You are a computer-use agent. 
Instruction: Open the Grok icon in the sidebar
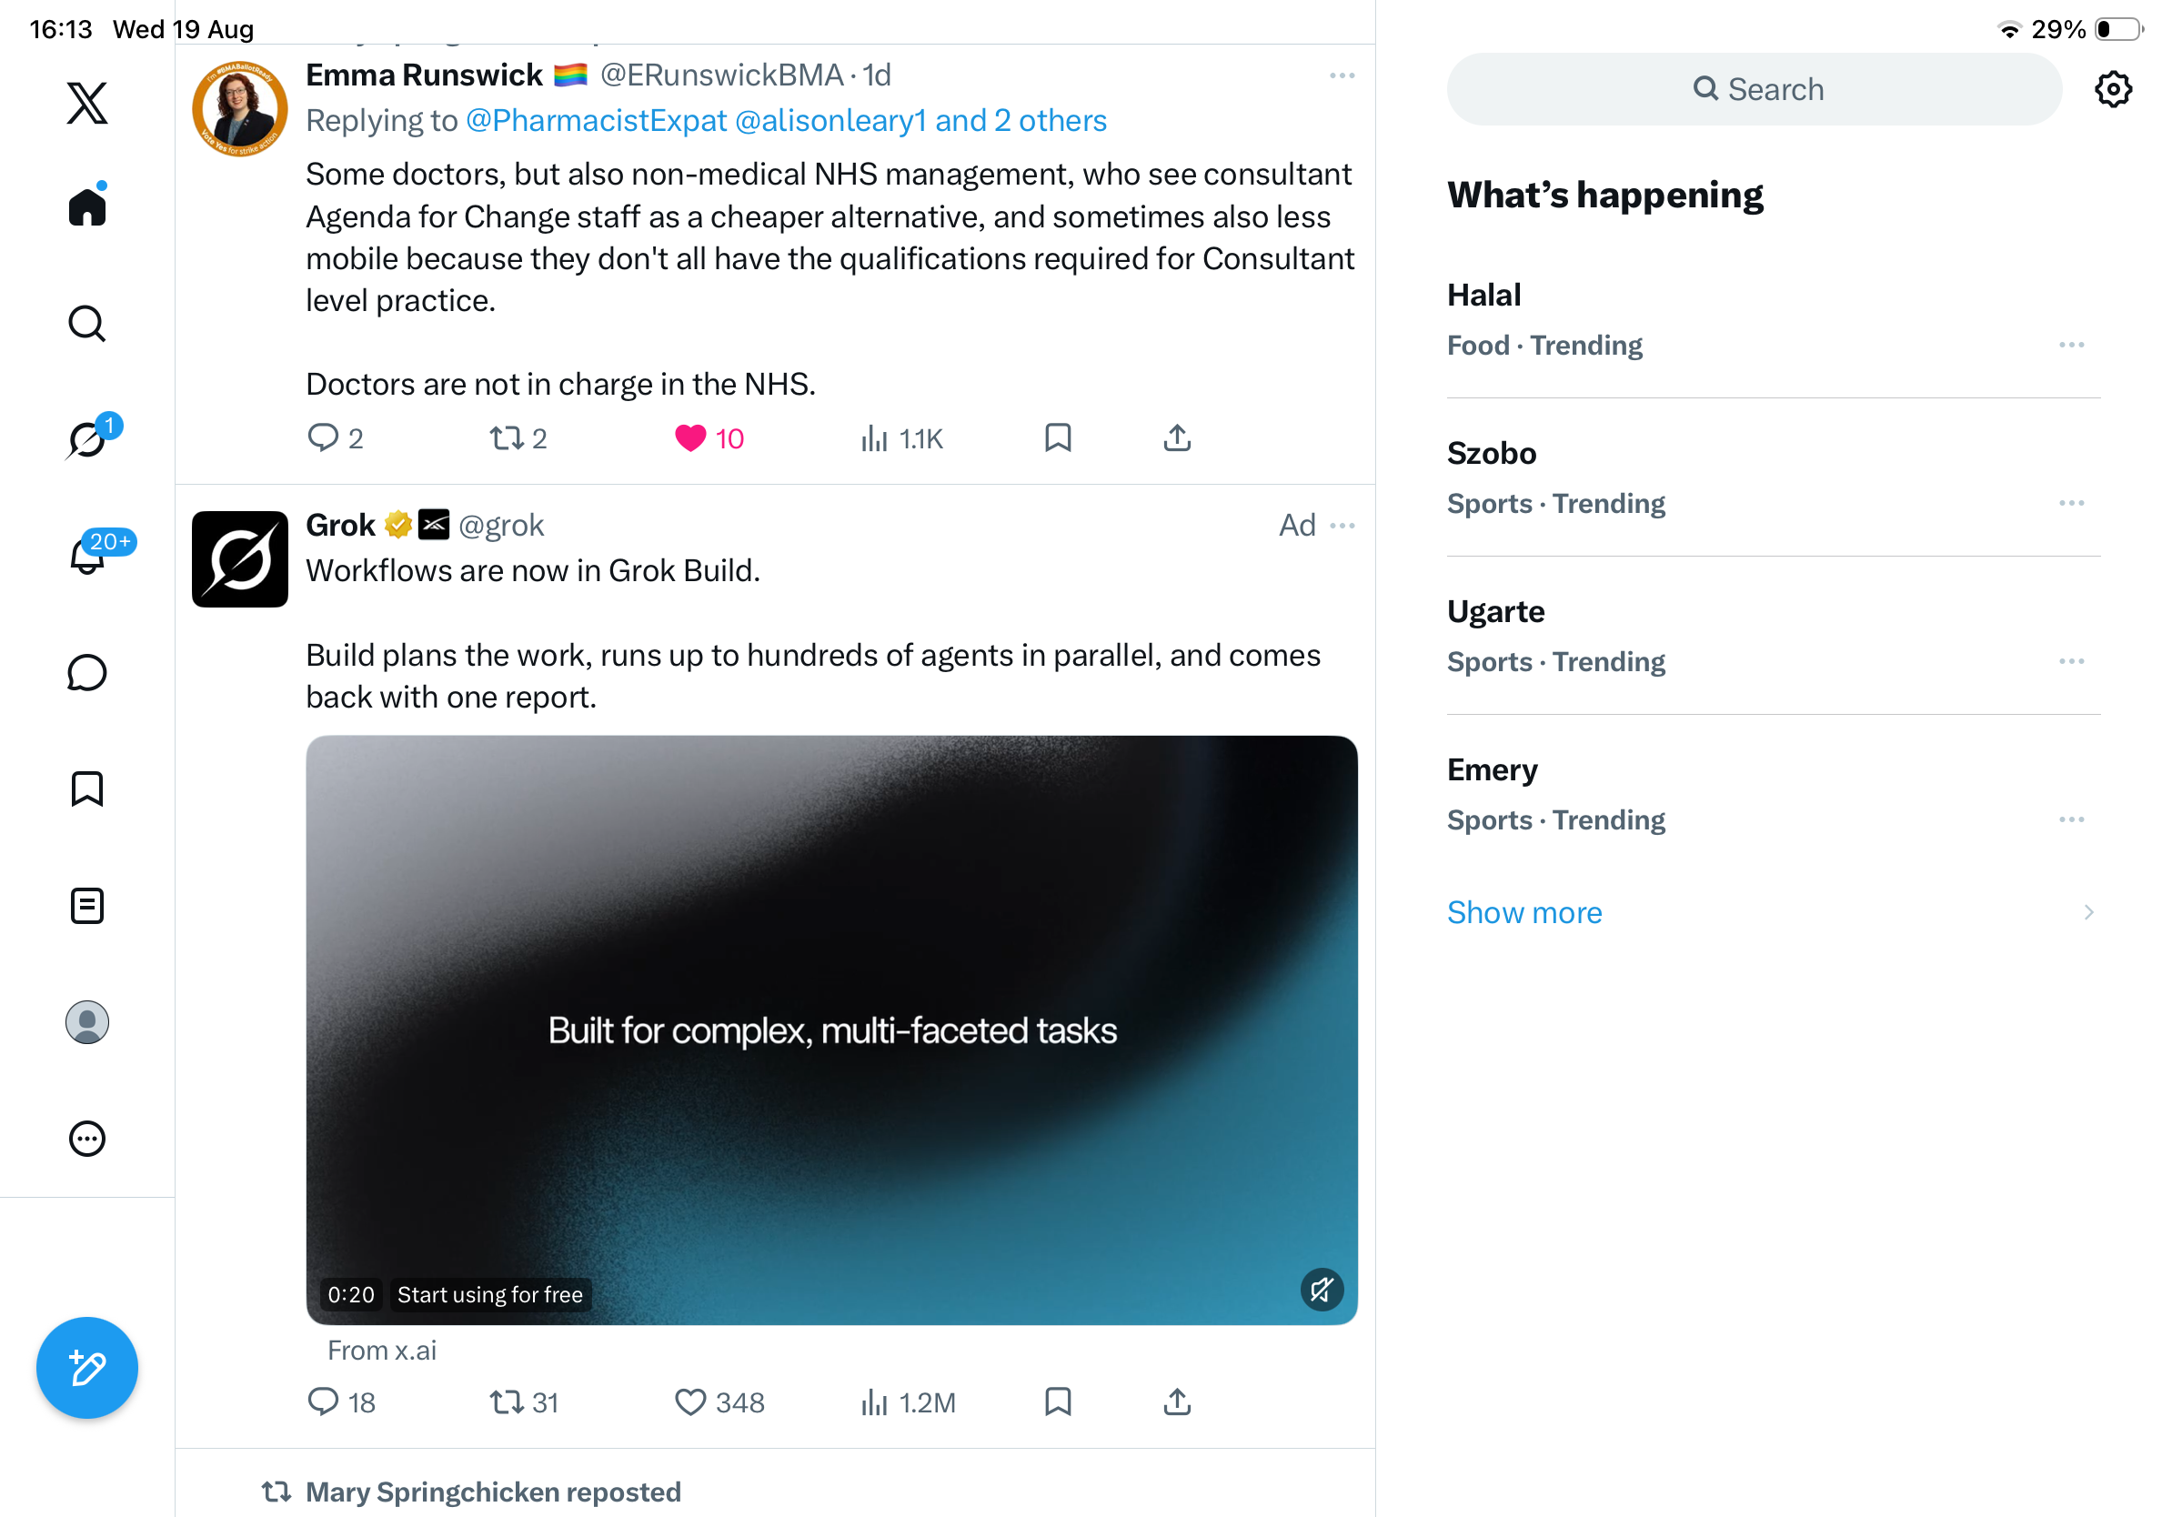tap(87, 439)
